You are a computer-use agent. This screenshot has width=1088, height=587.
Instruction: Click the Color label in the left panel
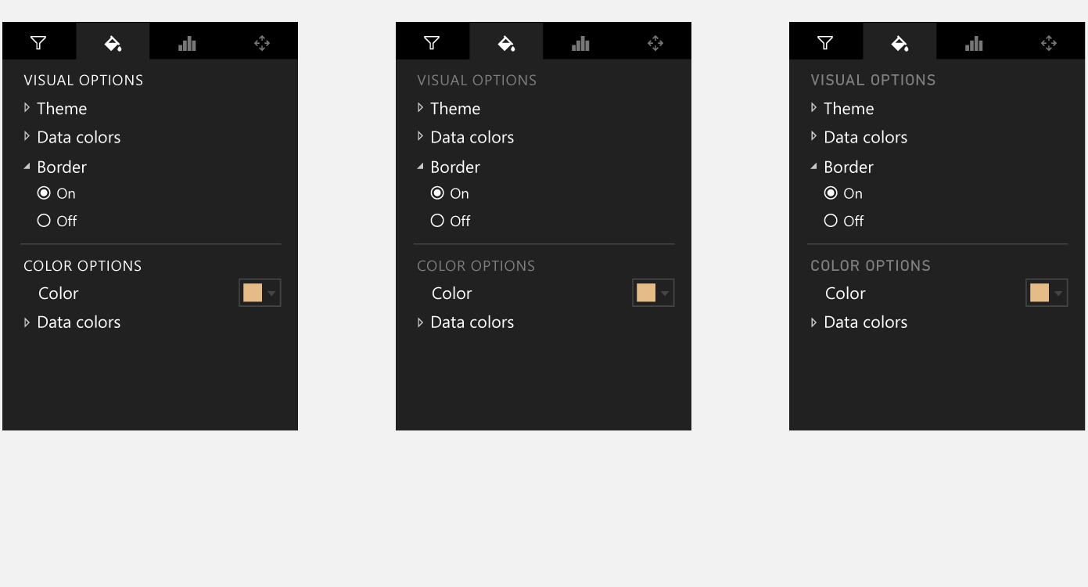click(59, 293)
